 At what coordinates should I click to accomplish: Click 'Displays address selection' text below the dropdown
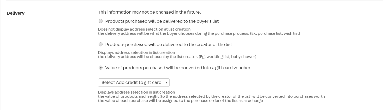(136, 92)
